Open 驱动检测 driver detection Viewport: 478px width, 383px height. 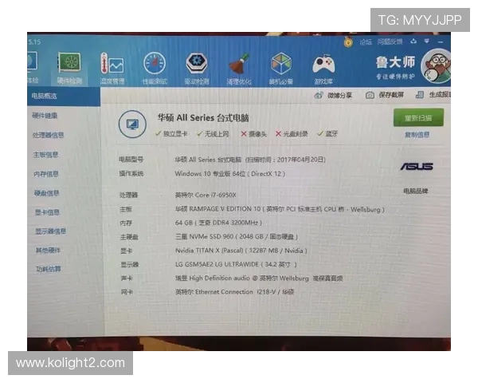[x=197, y=69]
